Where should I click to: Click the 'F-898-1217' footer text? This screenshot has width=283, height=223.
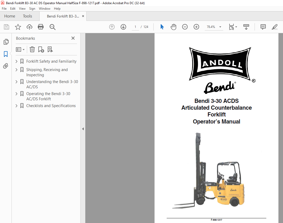pyautogui.click(x=216, y=220)
